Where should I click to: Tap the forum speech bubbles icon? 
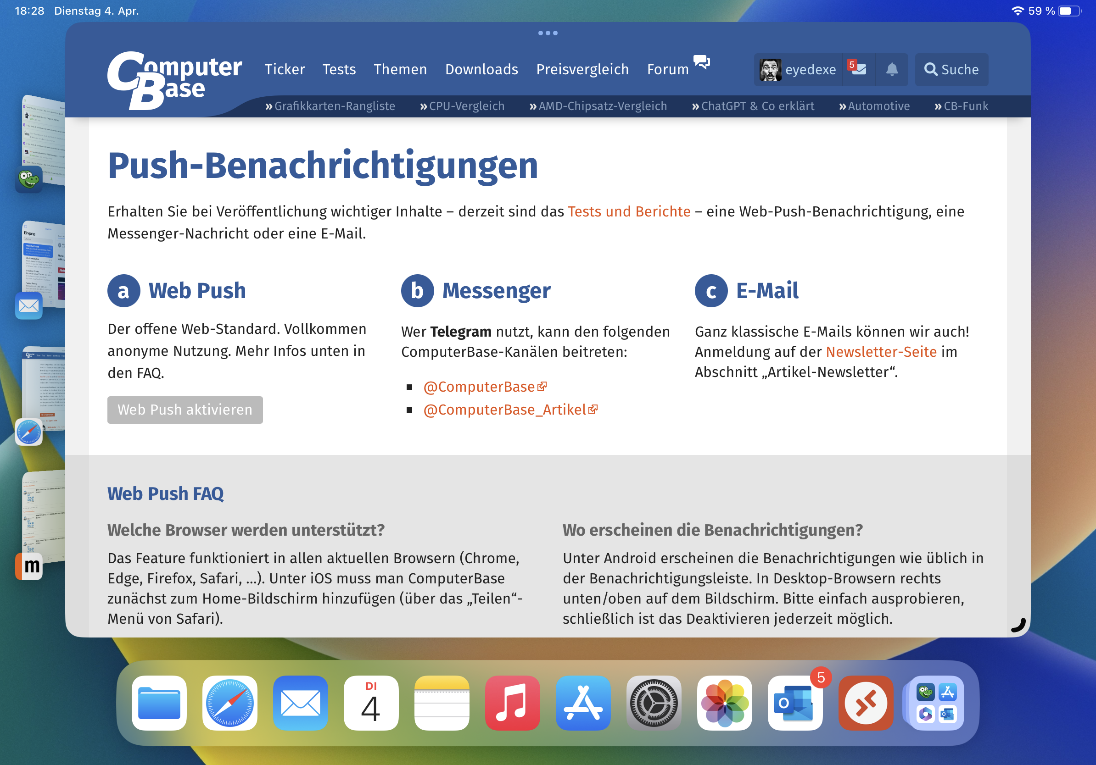702,62
